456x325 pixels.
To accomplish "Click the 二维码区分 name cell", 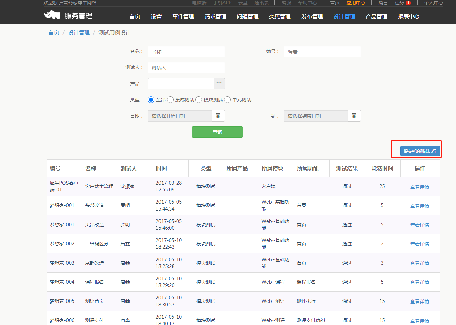I will click(x=97, y=244).
